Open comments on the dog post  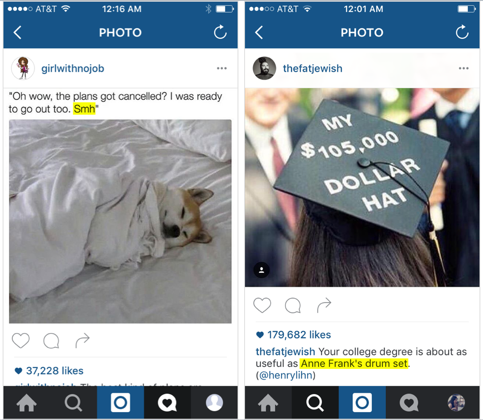[51, 341]
